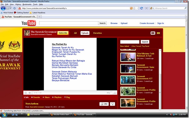Switch to player view icon

click(x=153, y=33)
